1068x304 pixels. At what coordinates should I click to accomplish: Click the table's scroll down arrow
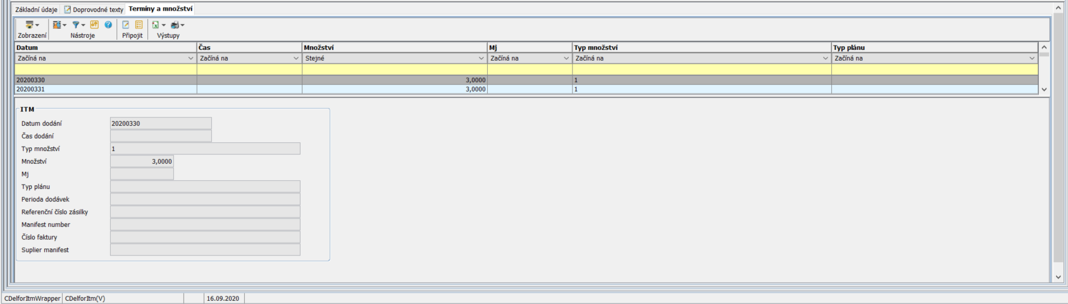tap(1044, 90)
